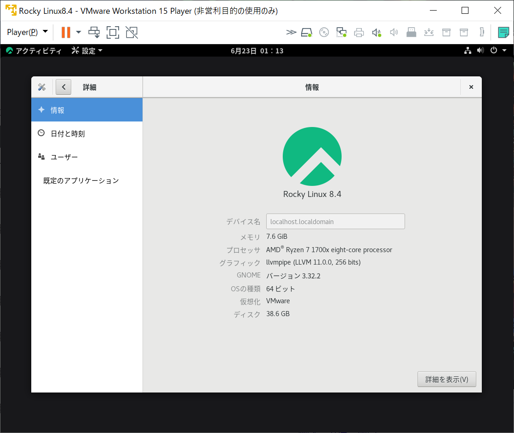The height and width of the screenshot is (433, 514).
Task: Click the Rocky Linux logo image
Action: (312, 156)
